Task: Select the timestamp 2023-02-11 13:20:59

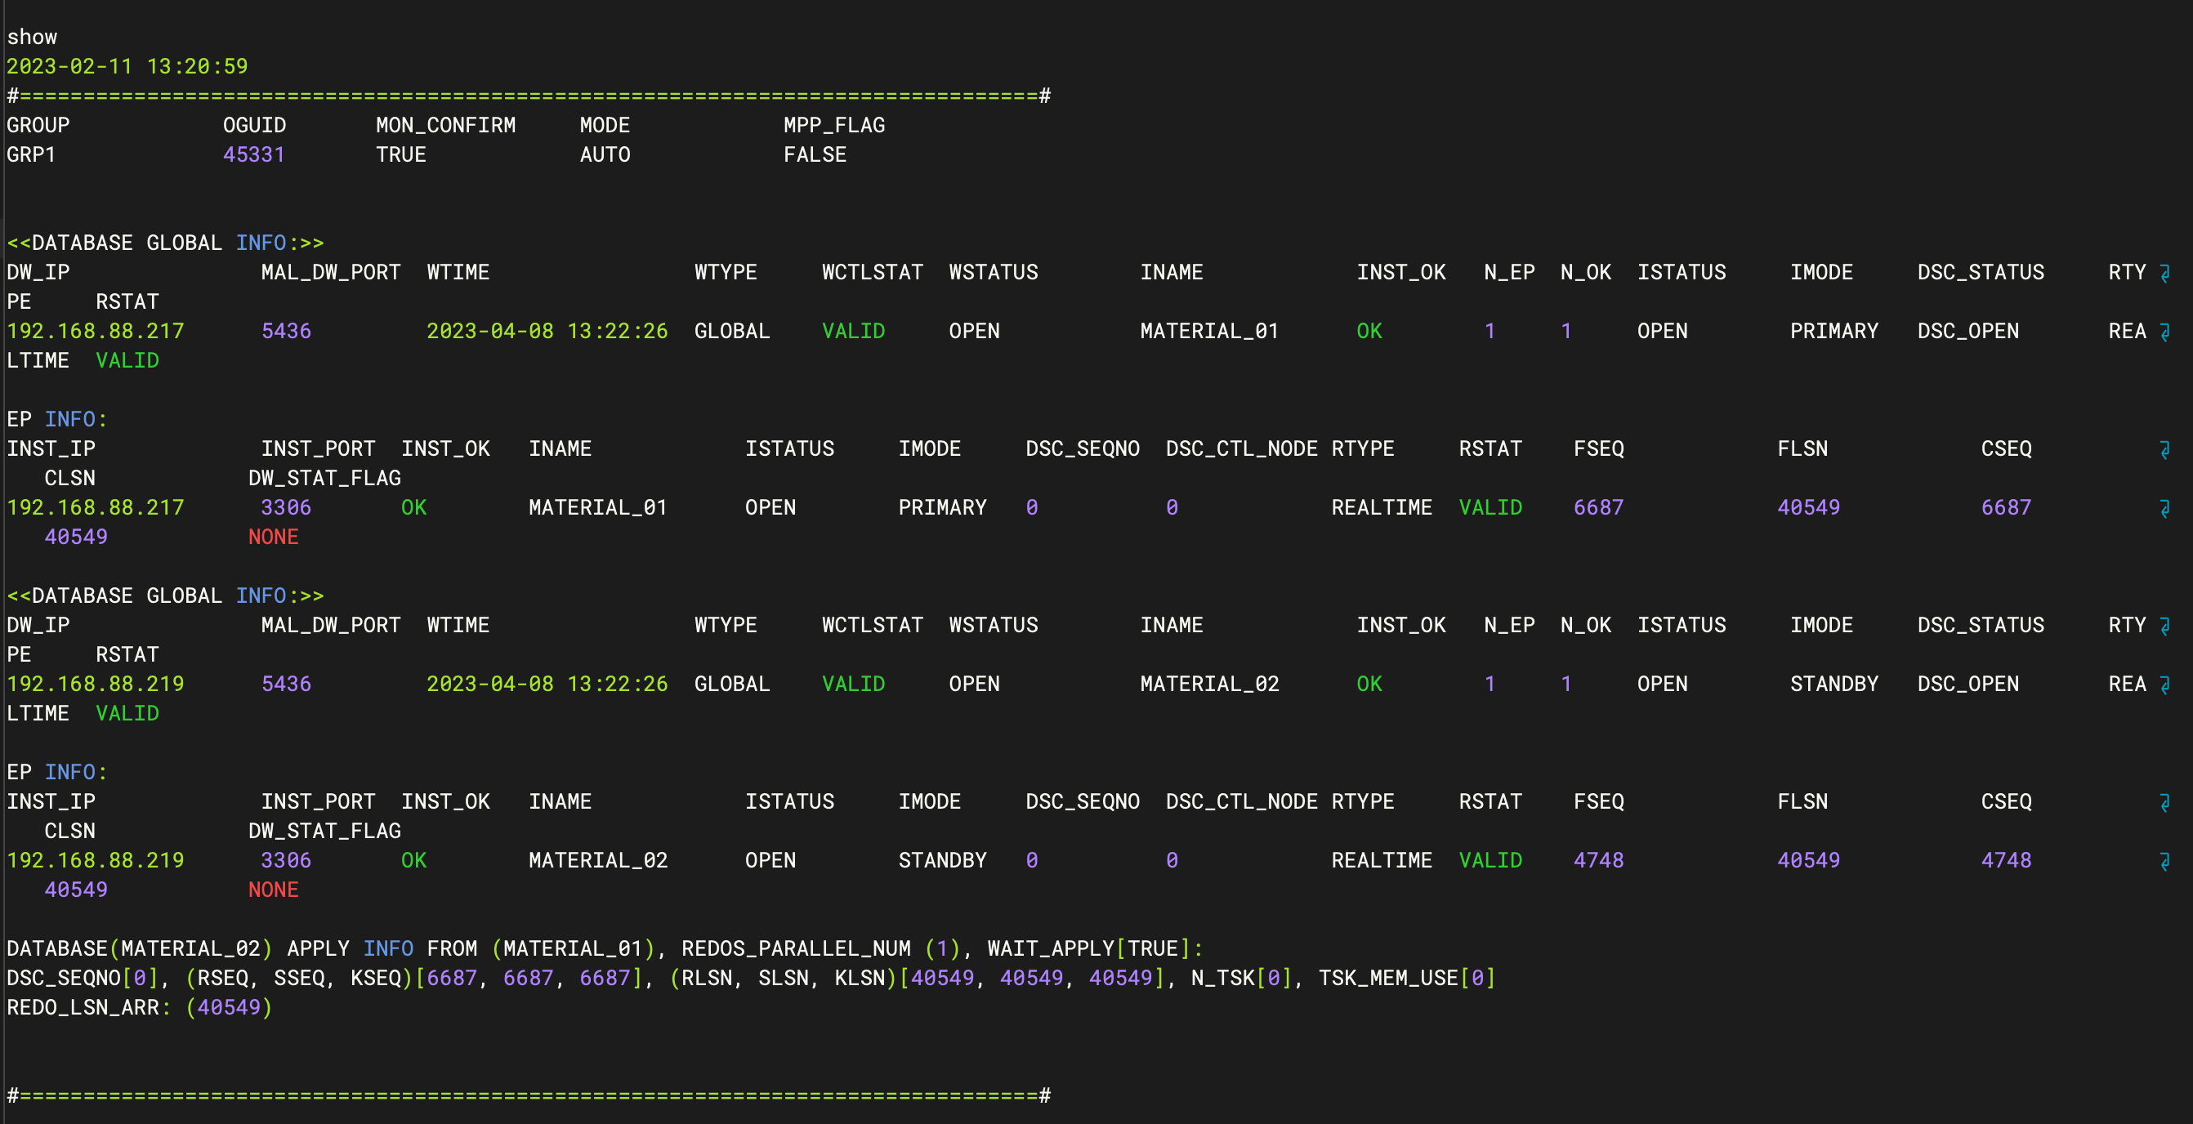Action: [x=127, y=66]
